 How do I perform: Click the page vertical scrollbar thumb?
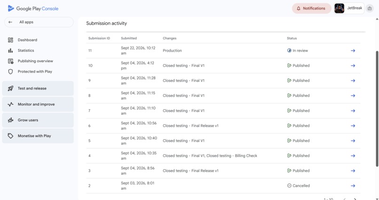[x=377, y=109]
